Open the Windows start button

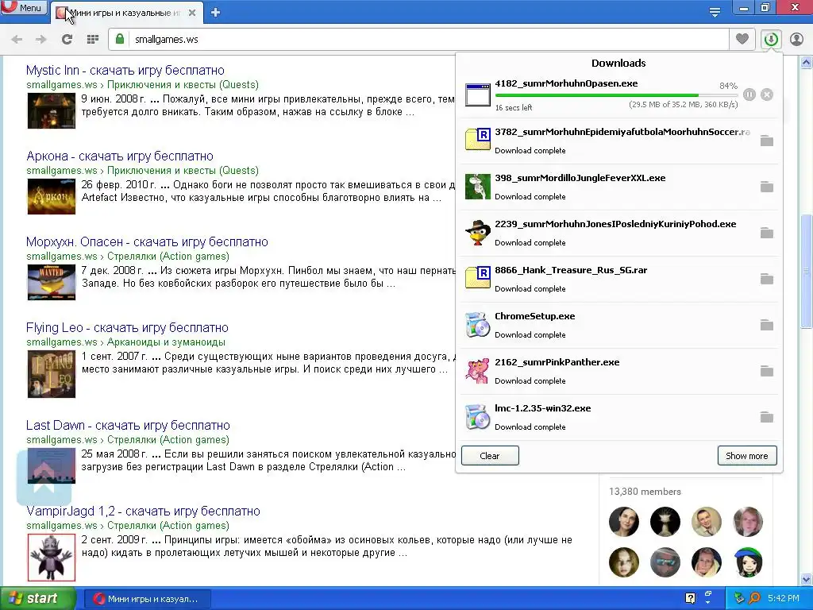coord(37,599)
